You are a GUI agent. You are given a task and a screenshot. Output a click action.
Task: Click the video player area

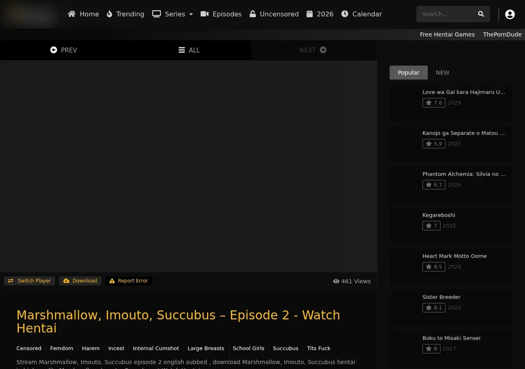[188, 166]
